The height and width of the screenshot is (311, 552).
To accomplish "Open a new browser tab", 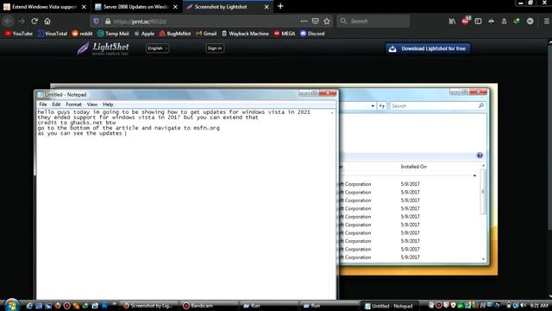I will pyautogui.click(x=280, y=6).
